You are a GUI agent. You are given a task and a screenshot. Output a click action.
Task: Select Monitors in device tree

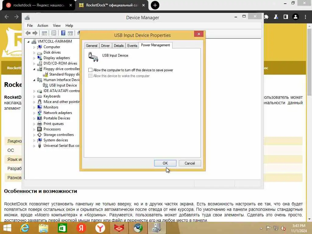pyautogui.click(x=51, y=107)
